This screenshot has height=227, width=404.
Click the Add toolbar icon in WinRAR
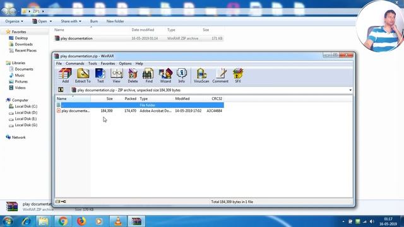point(65,76)
